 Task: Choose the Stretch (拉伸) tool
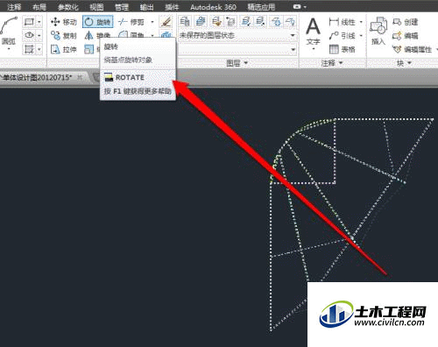point(64,49)
